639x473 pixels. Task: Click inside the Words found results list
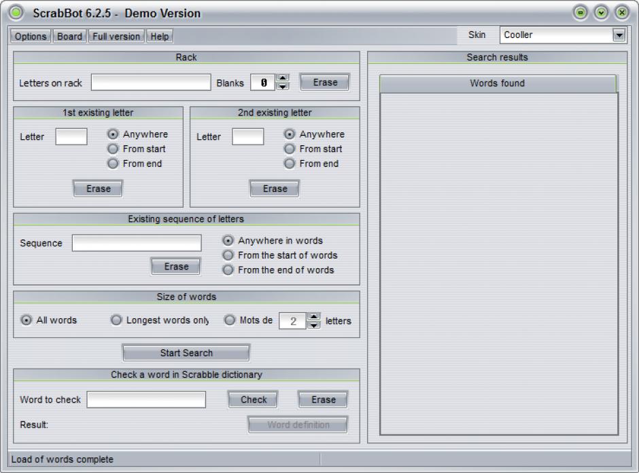tap(499, 264)
